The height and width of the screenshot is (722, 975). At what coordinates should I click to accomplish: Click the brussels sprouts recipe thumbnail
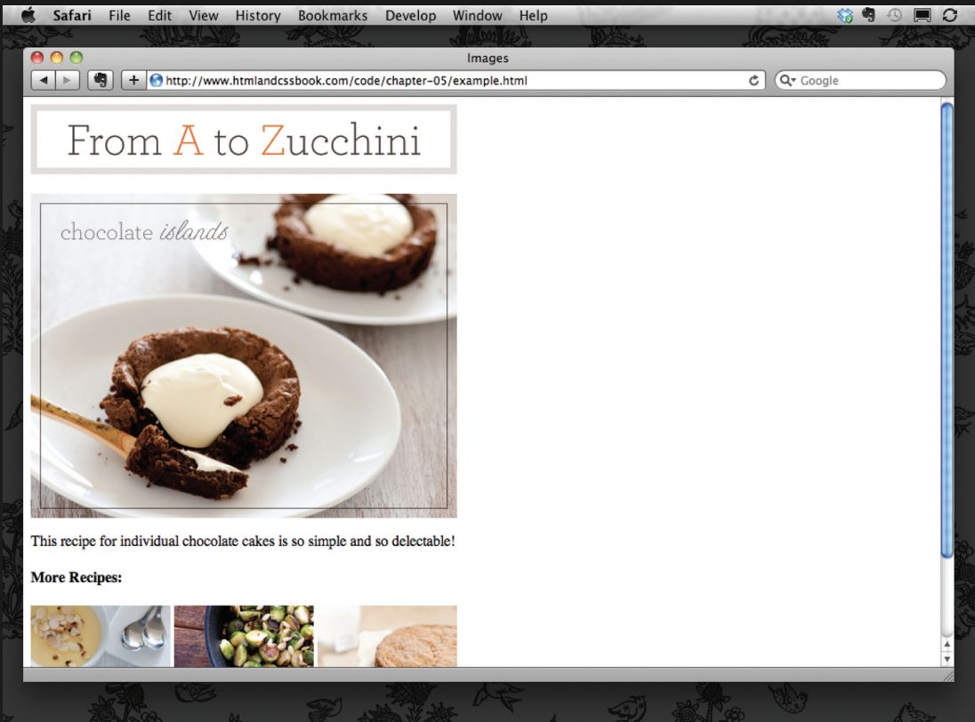point(244,636)
